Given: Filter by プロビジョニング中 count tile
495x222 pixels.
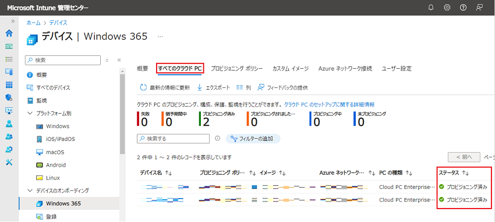Looking at the screenshot, I should (x=326, y=119).
